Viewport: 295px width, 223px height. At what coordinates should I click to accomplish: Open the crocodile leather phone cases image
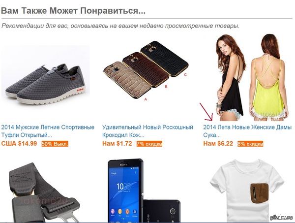(x=146, y=69)
